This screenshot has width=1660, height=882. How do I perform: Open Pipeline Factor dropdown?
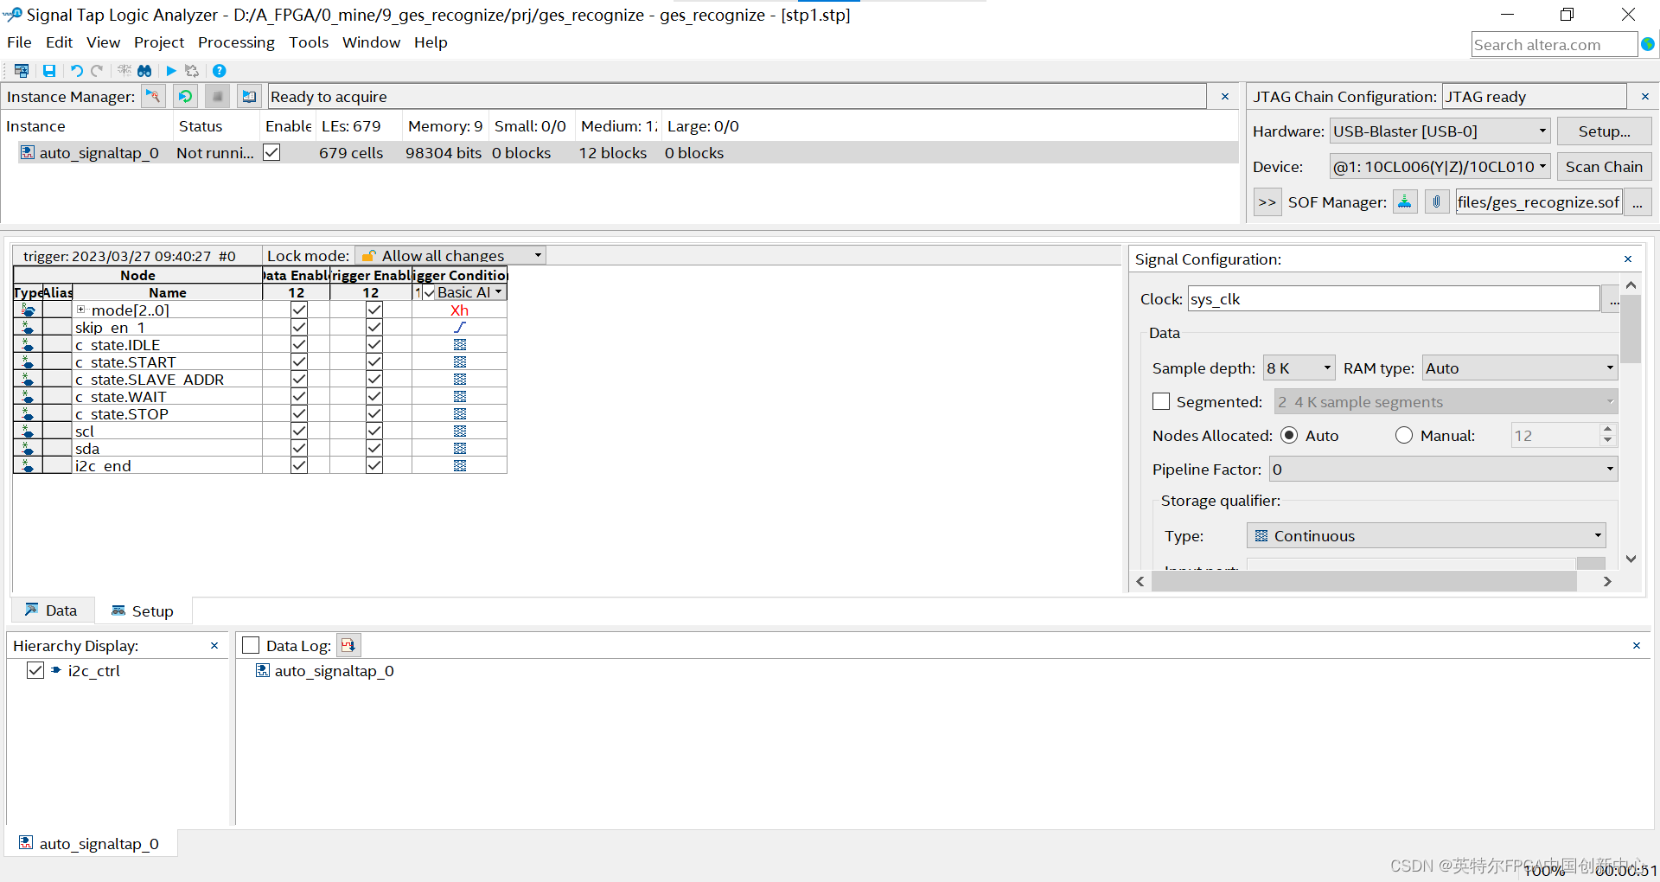point(1443,469)
